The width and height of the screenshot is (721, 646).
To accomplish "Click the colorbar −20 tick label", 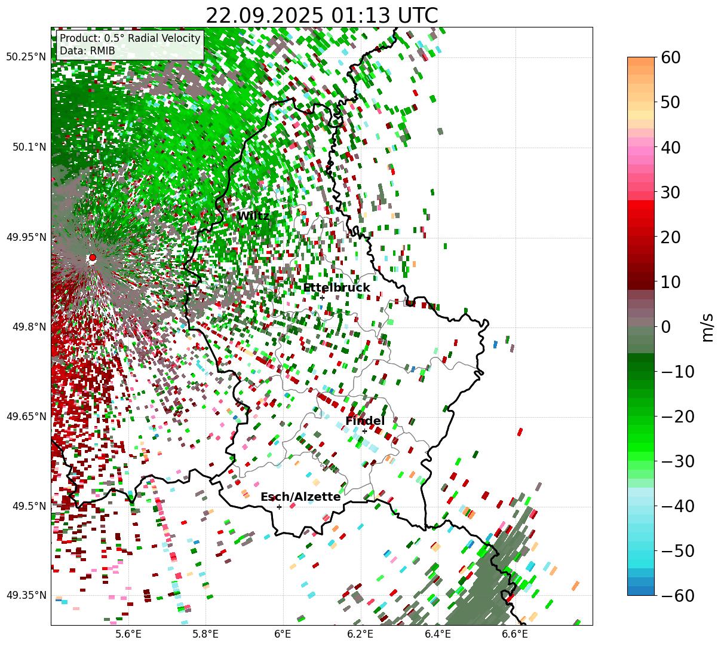I will pos(677,416).
